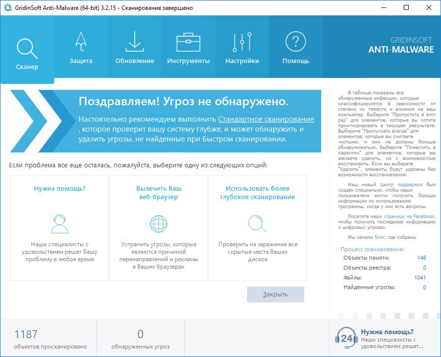
Task: Open the Настройки sliders icon
Action: (x=242, y=42)
